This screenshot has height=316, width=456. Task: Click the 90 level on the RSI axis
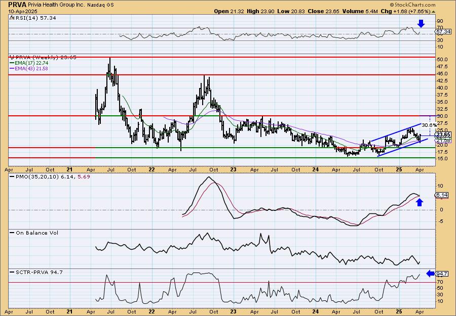point(440,21)
